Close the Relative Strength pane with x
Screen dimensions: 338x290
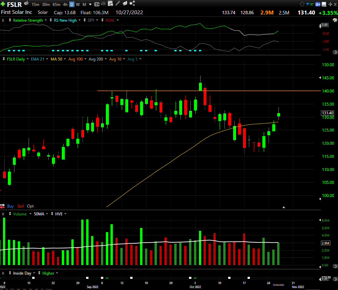pos(3,20)
